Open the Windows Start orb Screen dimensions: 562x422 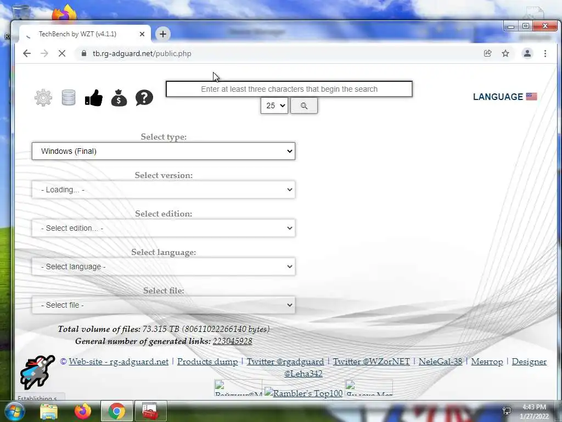point(14,411)
